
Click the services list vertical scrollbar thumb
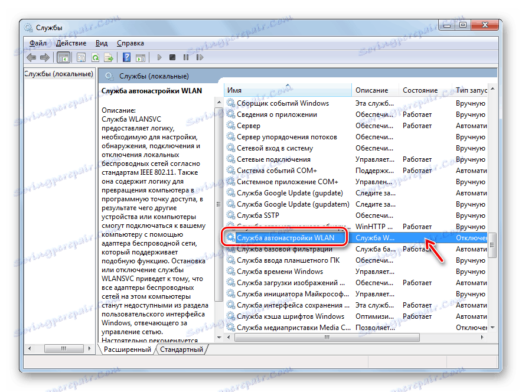[x=492, y=245]
